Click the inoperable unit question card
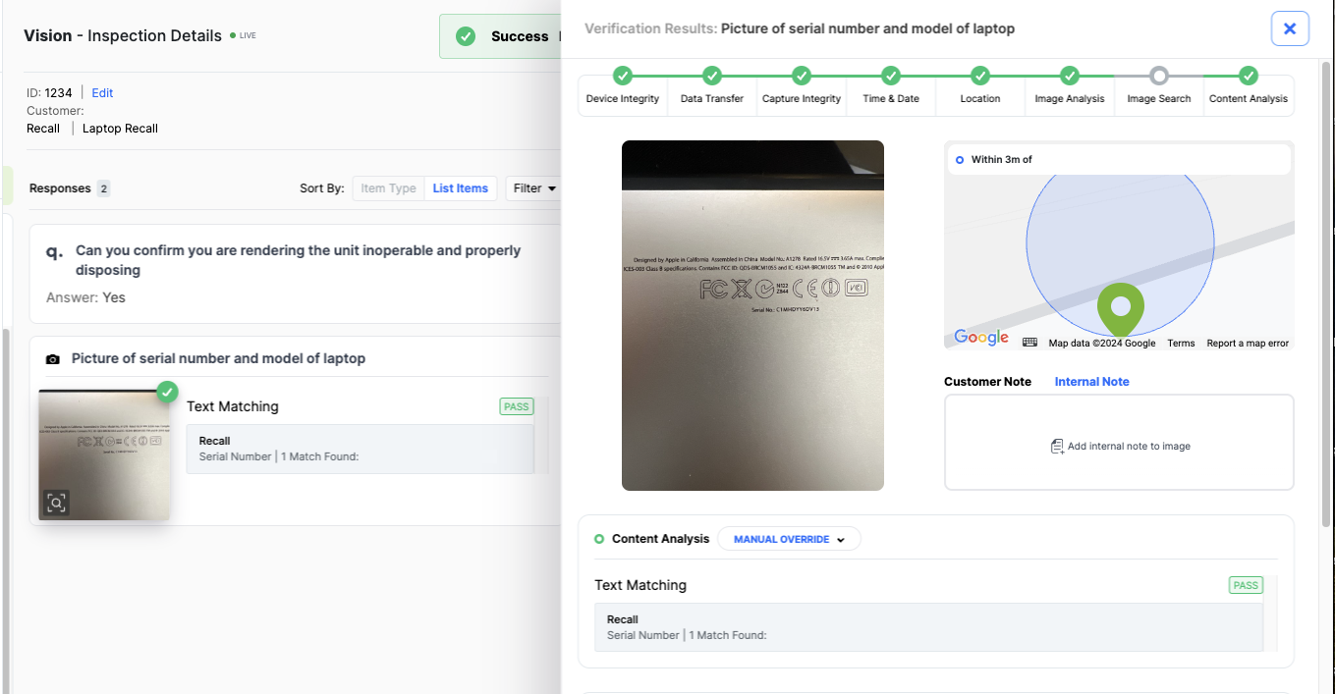This screenshot has height=694, width=1335. click(295, 274)
